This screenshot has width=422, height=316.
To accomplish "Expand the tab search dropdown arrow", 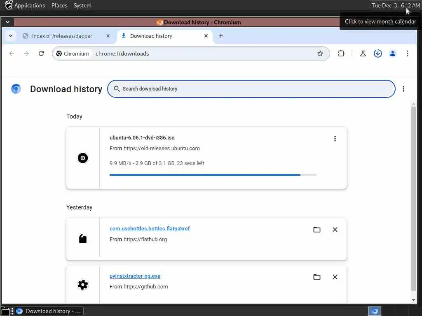I will point(10,36).
